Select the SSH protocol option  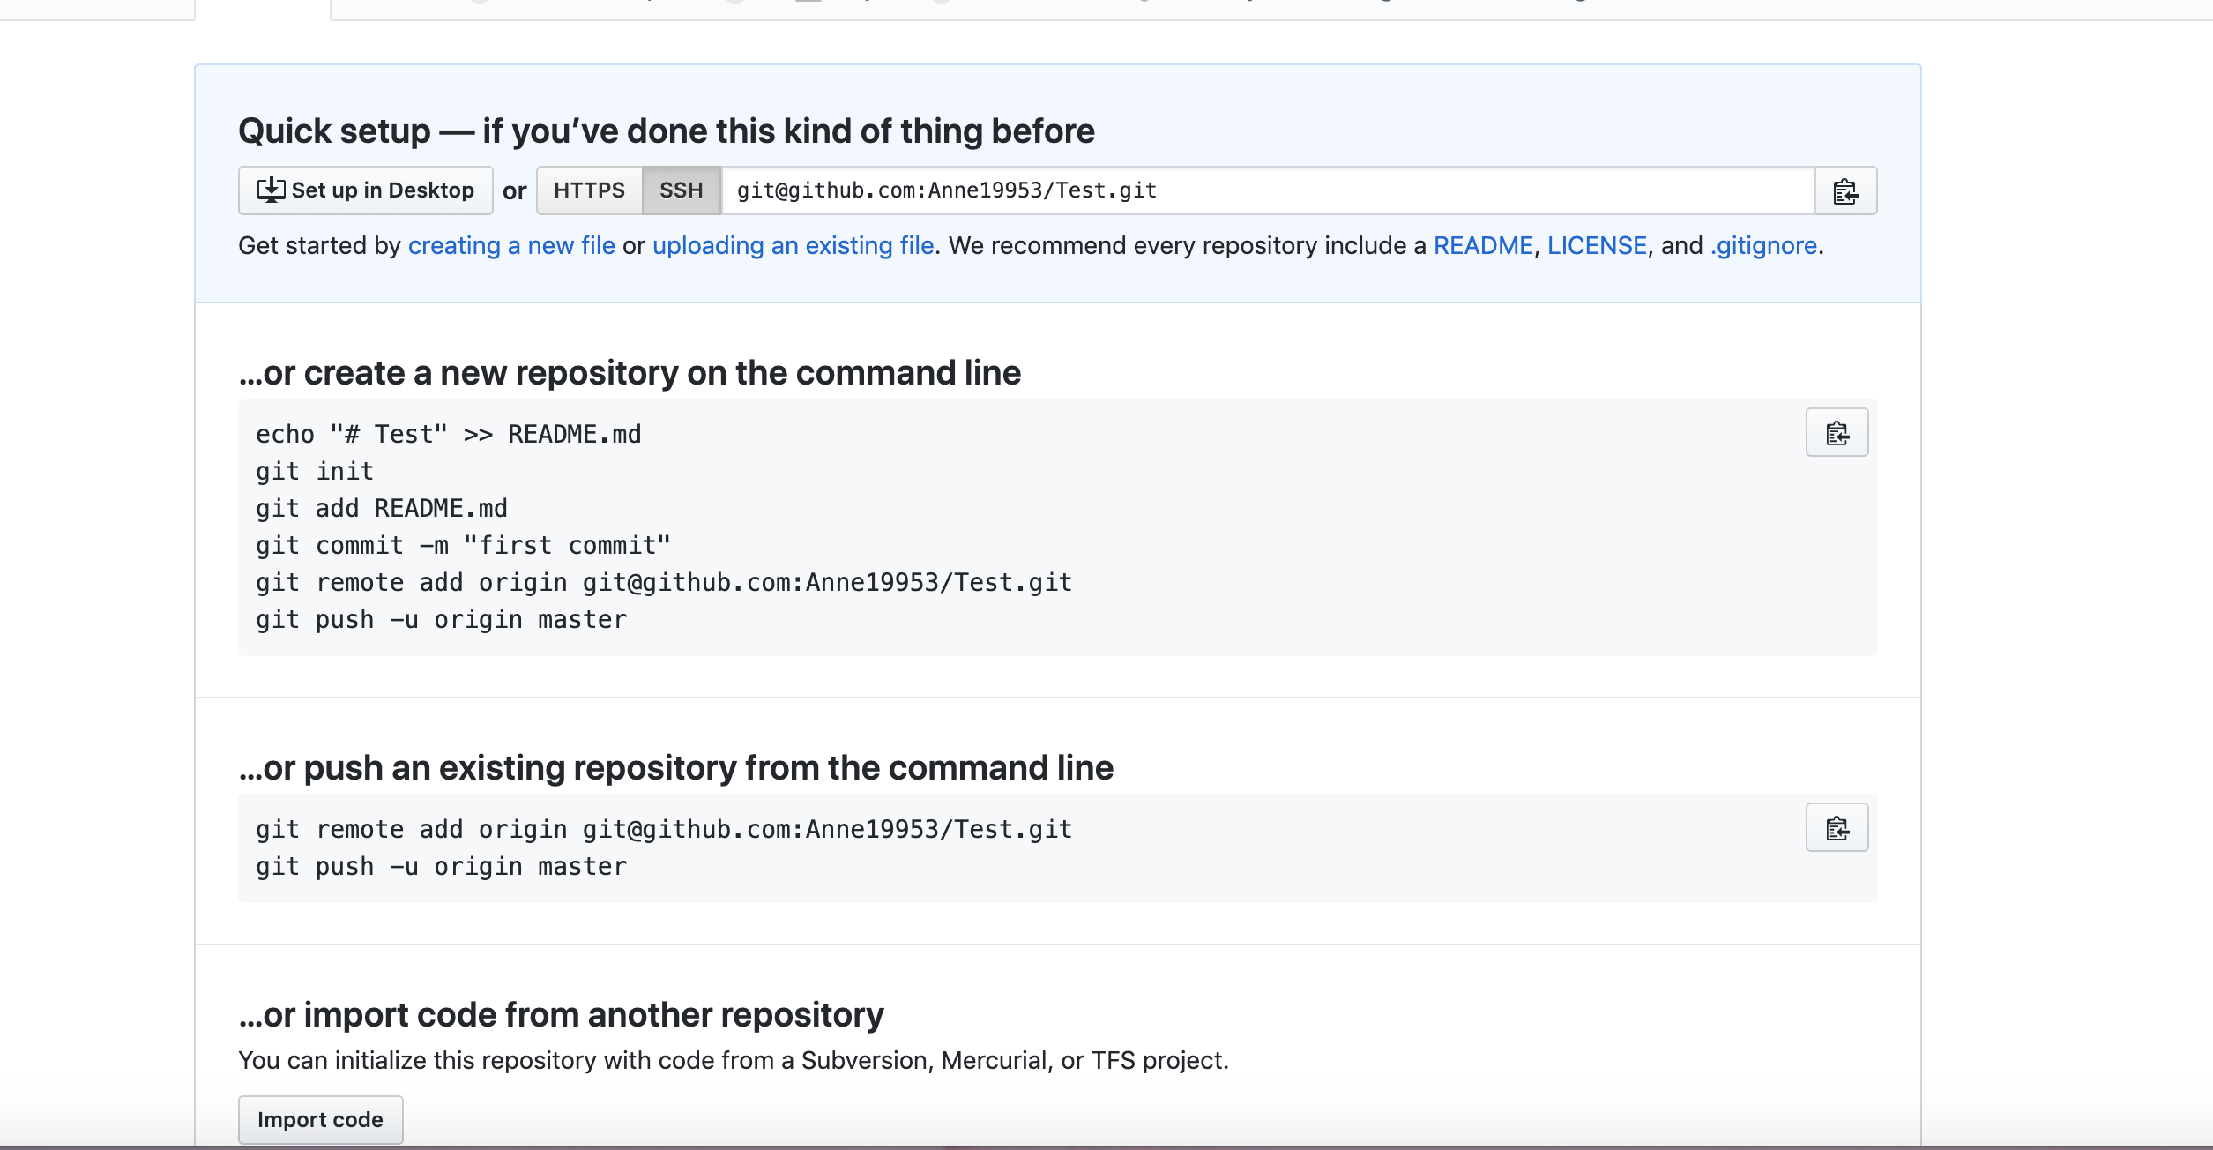681,190
